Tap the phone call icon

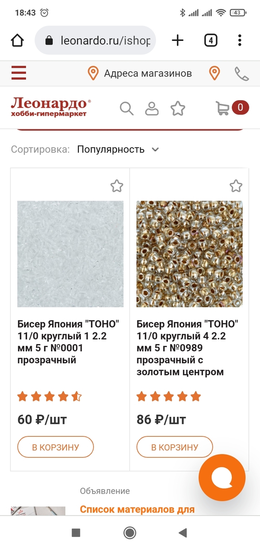coord(241,73)
